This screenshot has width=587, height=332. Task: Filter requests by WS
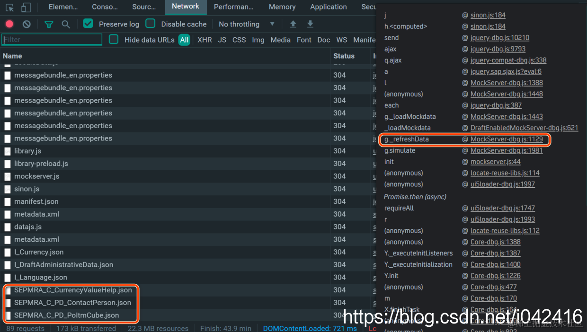tap(341, 40)
